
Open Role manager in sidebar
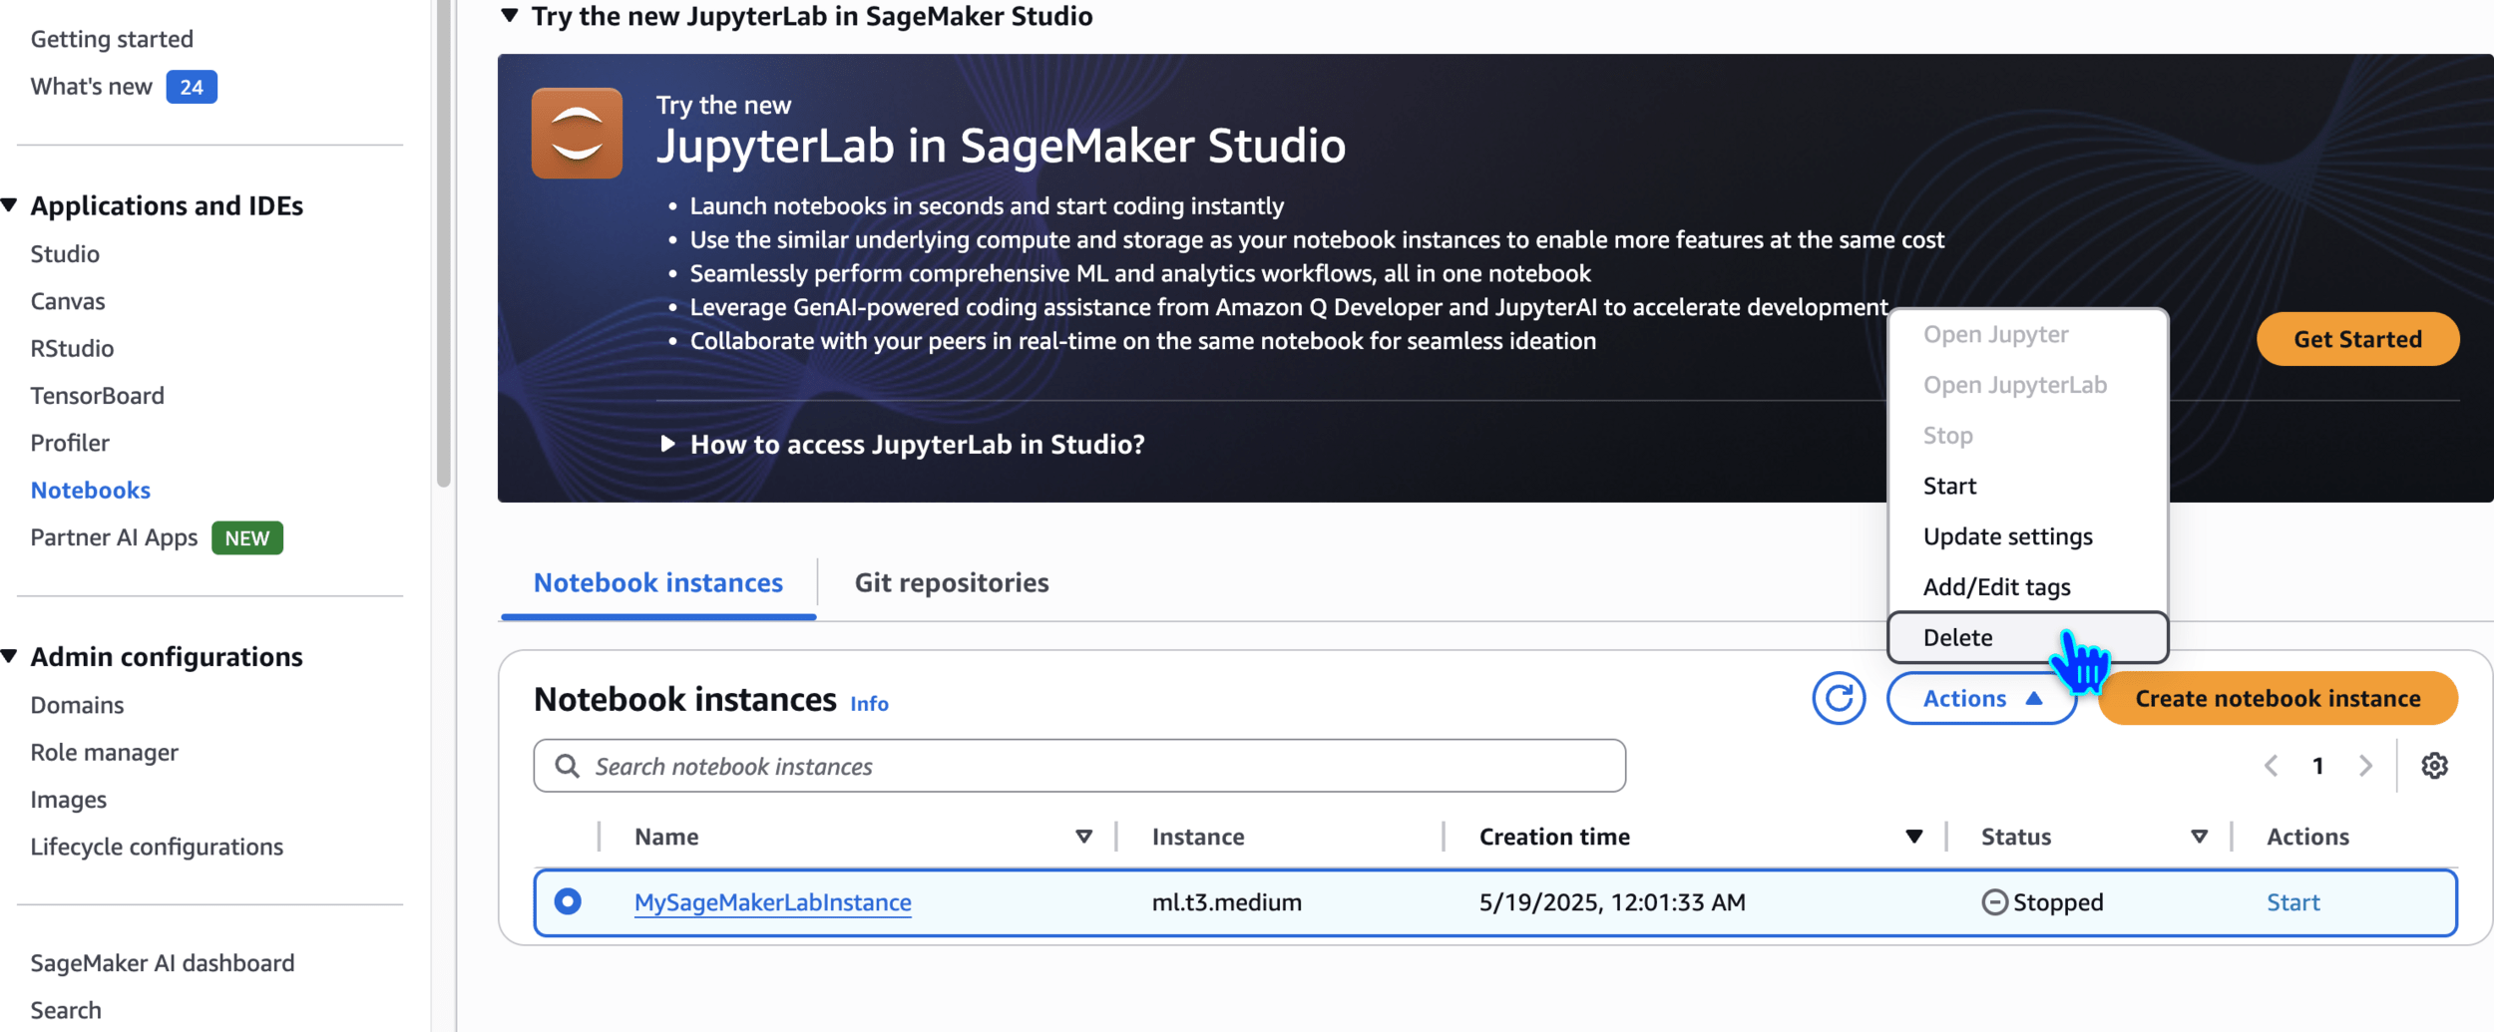(104, 753)
